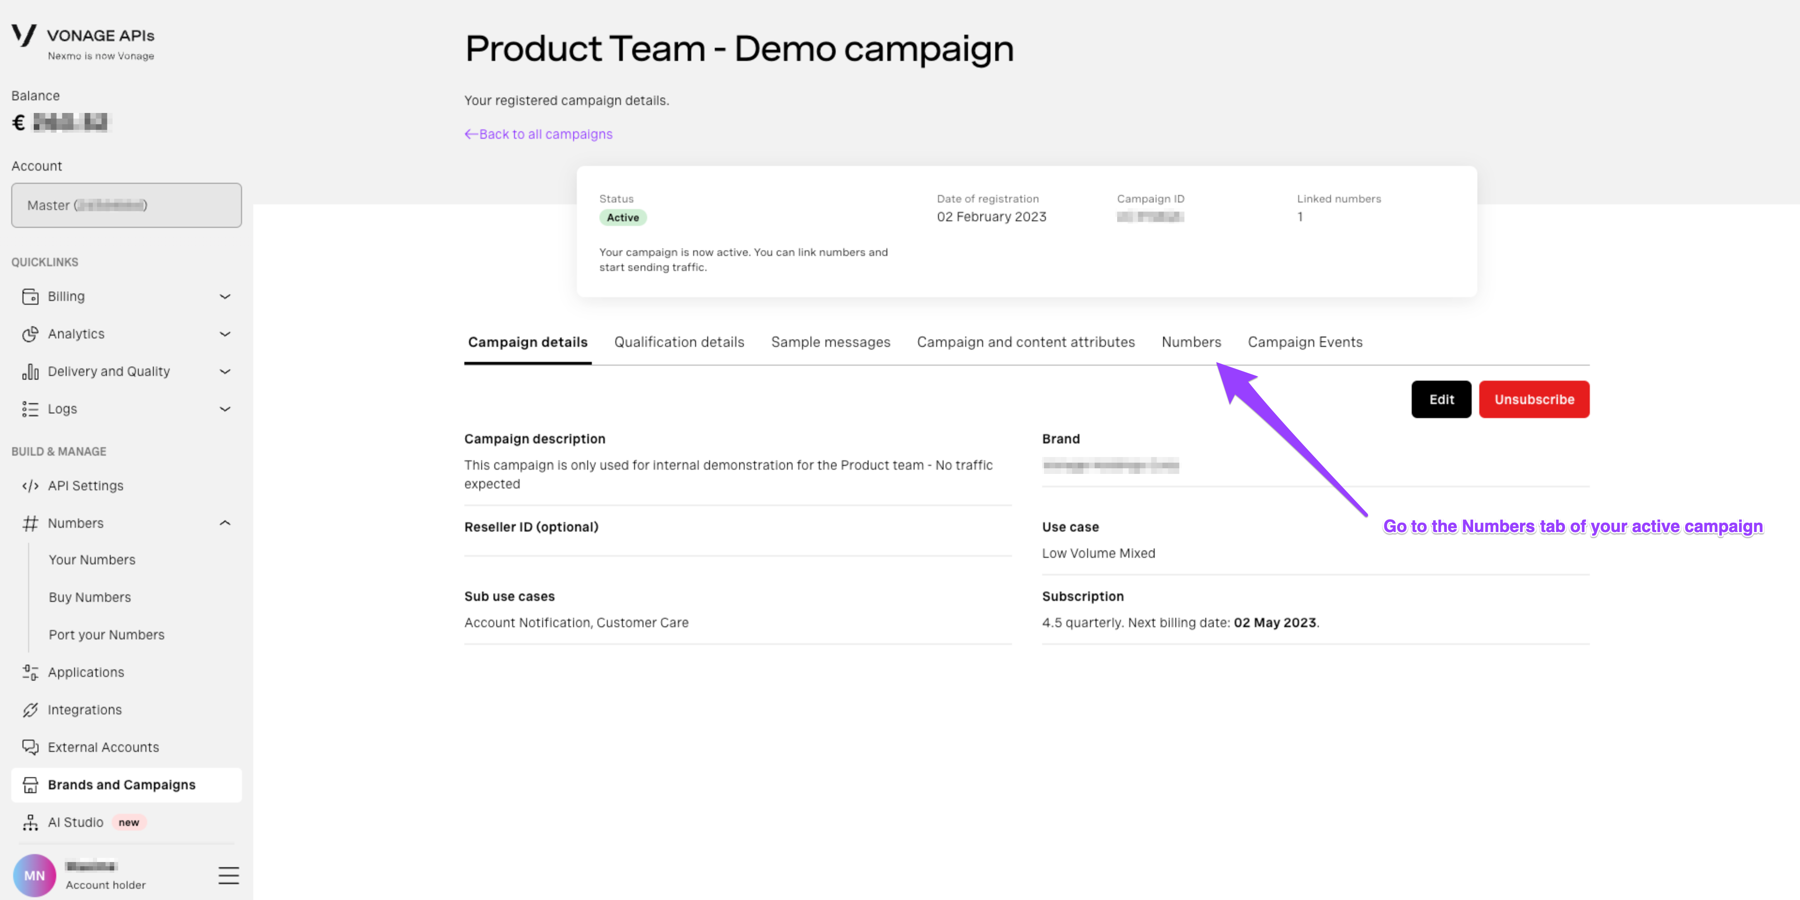Open the Integrations menu item
Viewport: 1800px width, 900px height.
click(127, 710)
